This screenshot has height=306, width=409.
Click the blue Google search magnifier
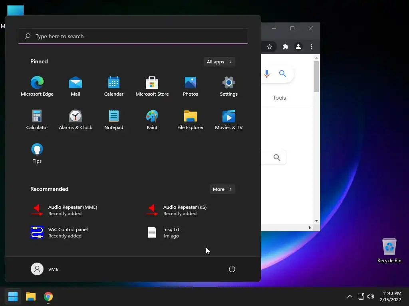[282, 74]
